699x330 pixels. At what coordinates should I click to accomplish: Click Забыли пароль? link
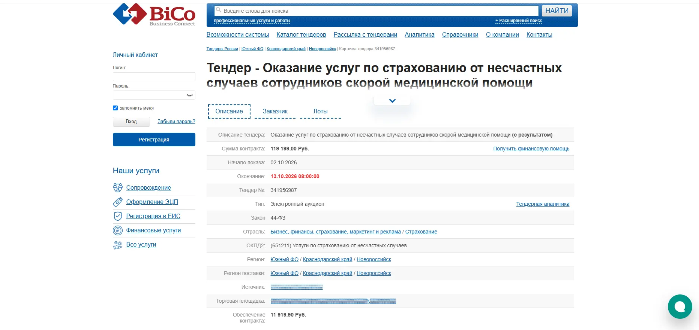[x=176, y=122]
